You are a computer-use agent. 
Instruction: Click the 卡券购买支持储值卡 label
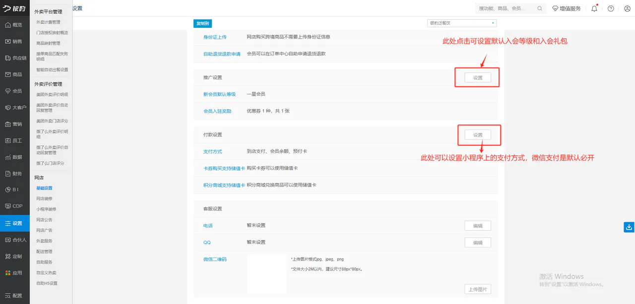tap(224, 168)
